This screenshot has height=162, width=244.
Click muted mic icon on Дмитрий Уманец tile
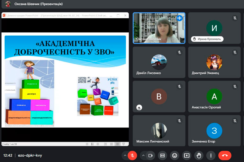[235, 52]
